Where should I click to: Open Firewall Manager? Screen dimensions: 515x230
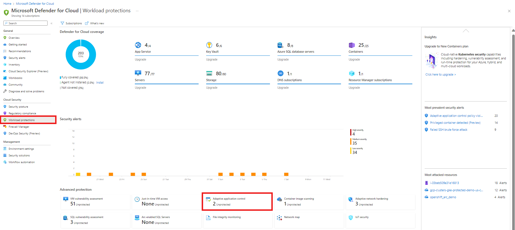[x=19, y=127]
